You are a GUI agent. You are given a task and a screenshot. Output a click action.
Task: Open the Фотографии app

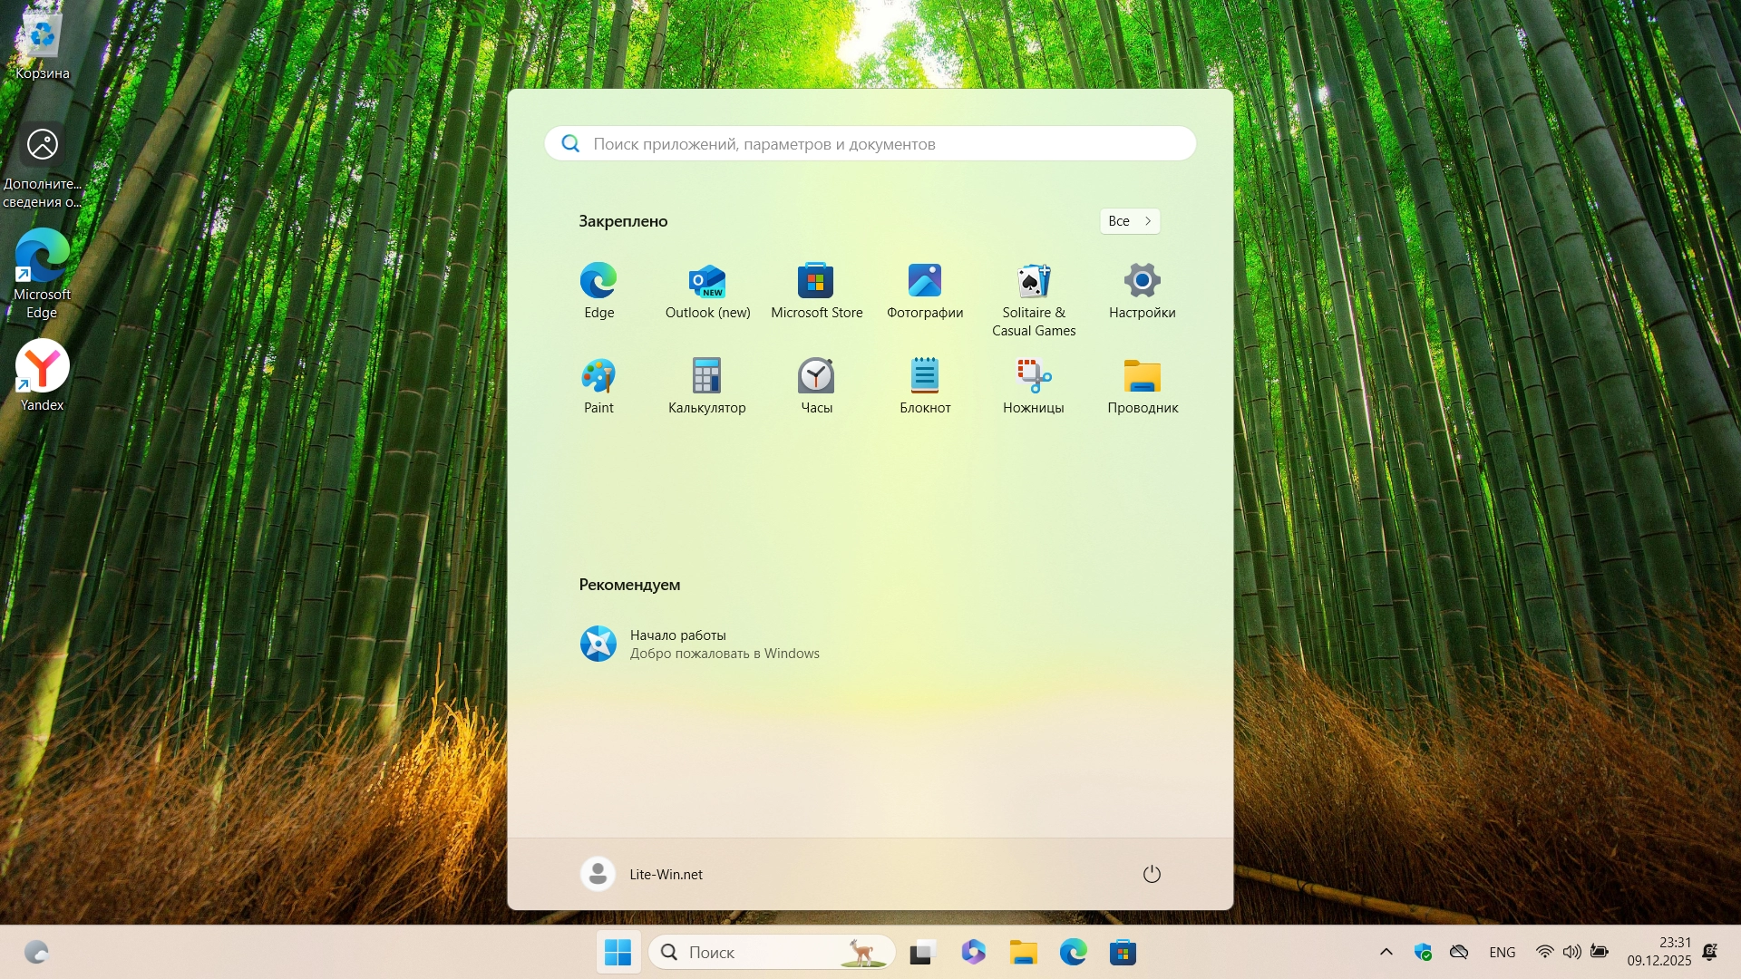pos(924,288)
